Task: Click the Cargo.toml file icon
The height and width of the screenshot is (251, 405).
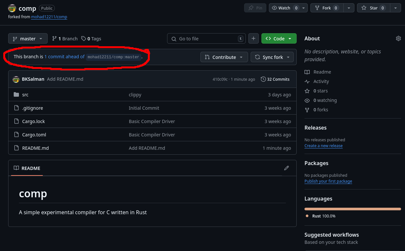Action: (x=16, y=135)
